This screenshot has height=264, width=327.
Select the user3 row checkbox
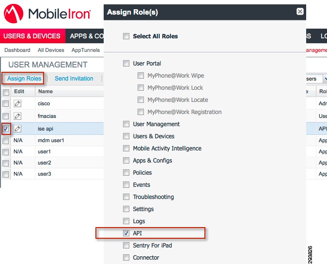(x=6, y=174)
